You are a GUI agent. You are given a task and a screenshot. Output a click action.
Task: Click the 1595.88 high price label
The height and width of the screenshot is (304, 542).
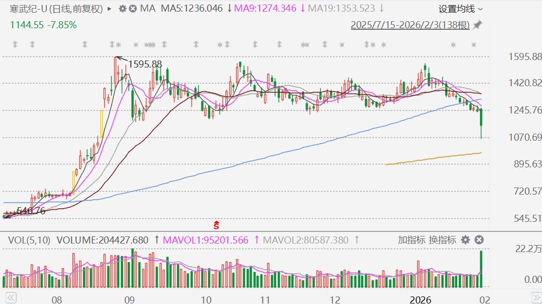145,64
